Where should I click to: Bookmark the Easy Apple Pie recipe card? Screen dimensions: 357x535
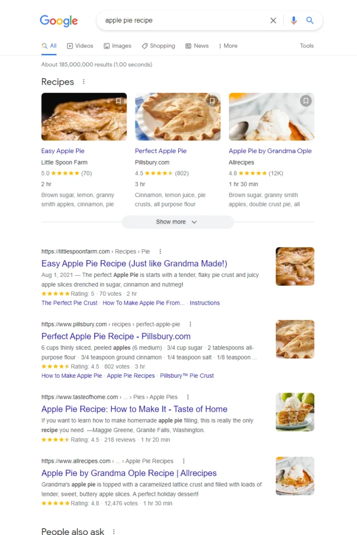[x=119, y=100]
